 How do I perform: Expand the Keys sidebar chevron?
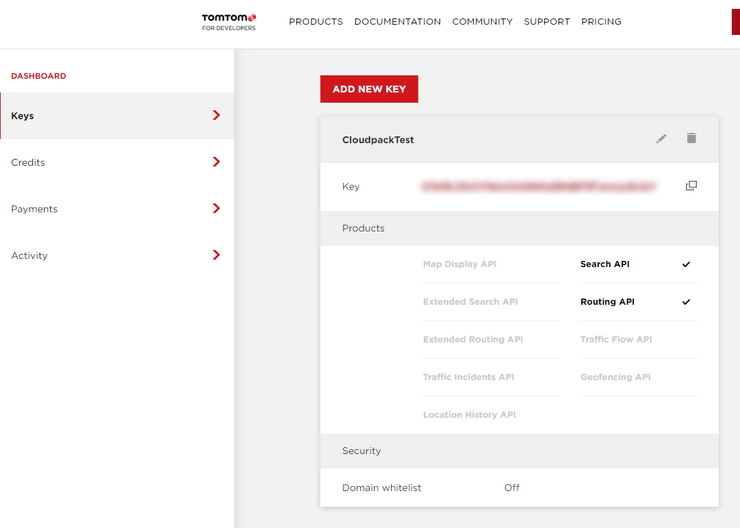tap(216, 116)
